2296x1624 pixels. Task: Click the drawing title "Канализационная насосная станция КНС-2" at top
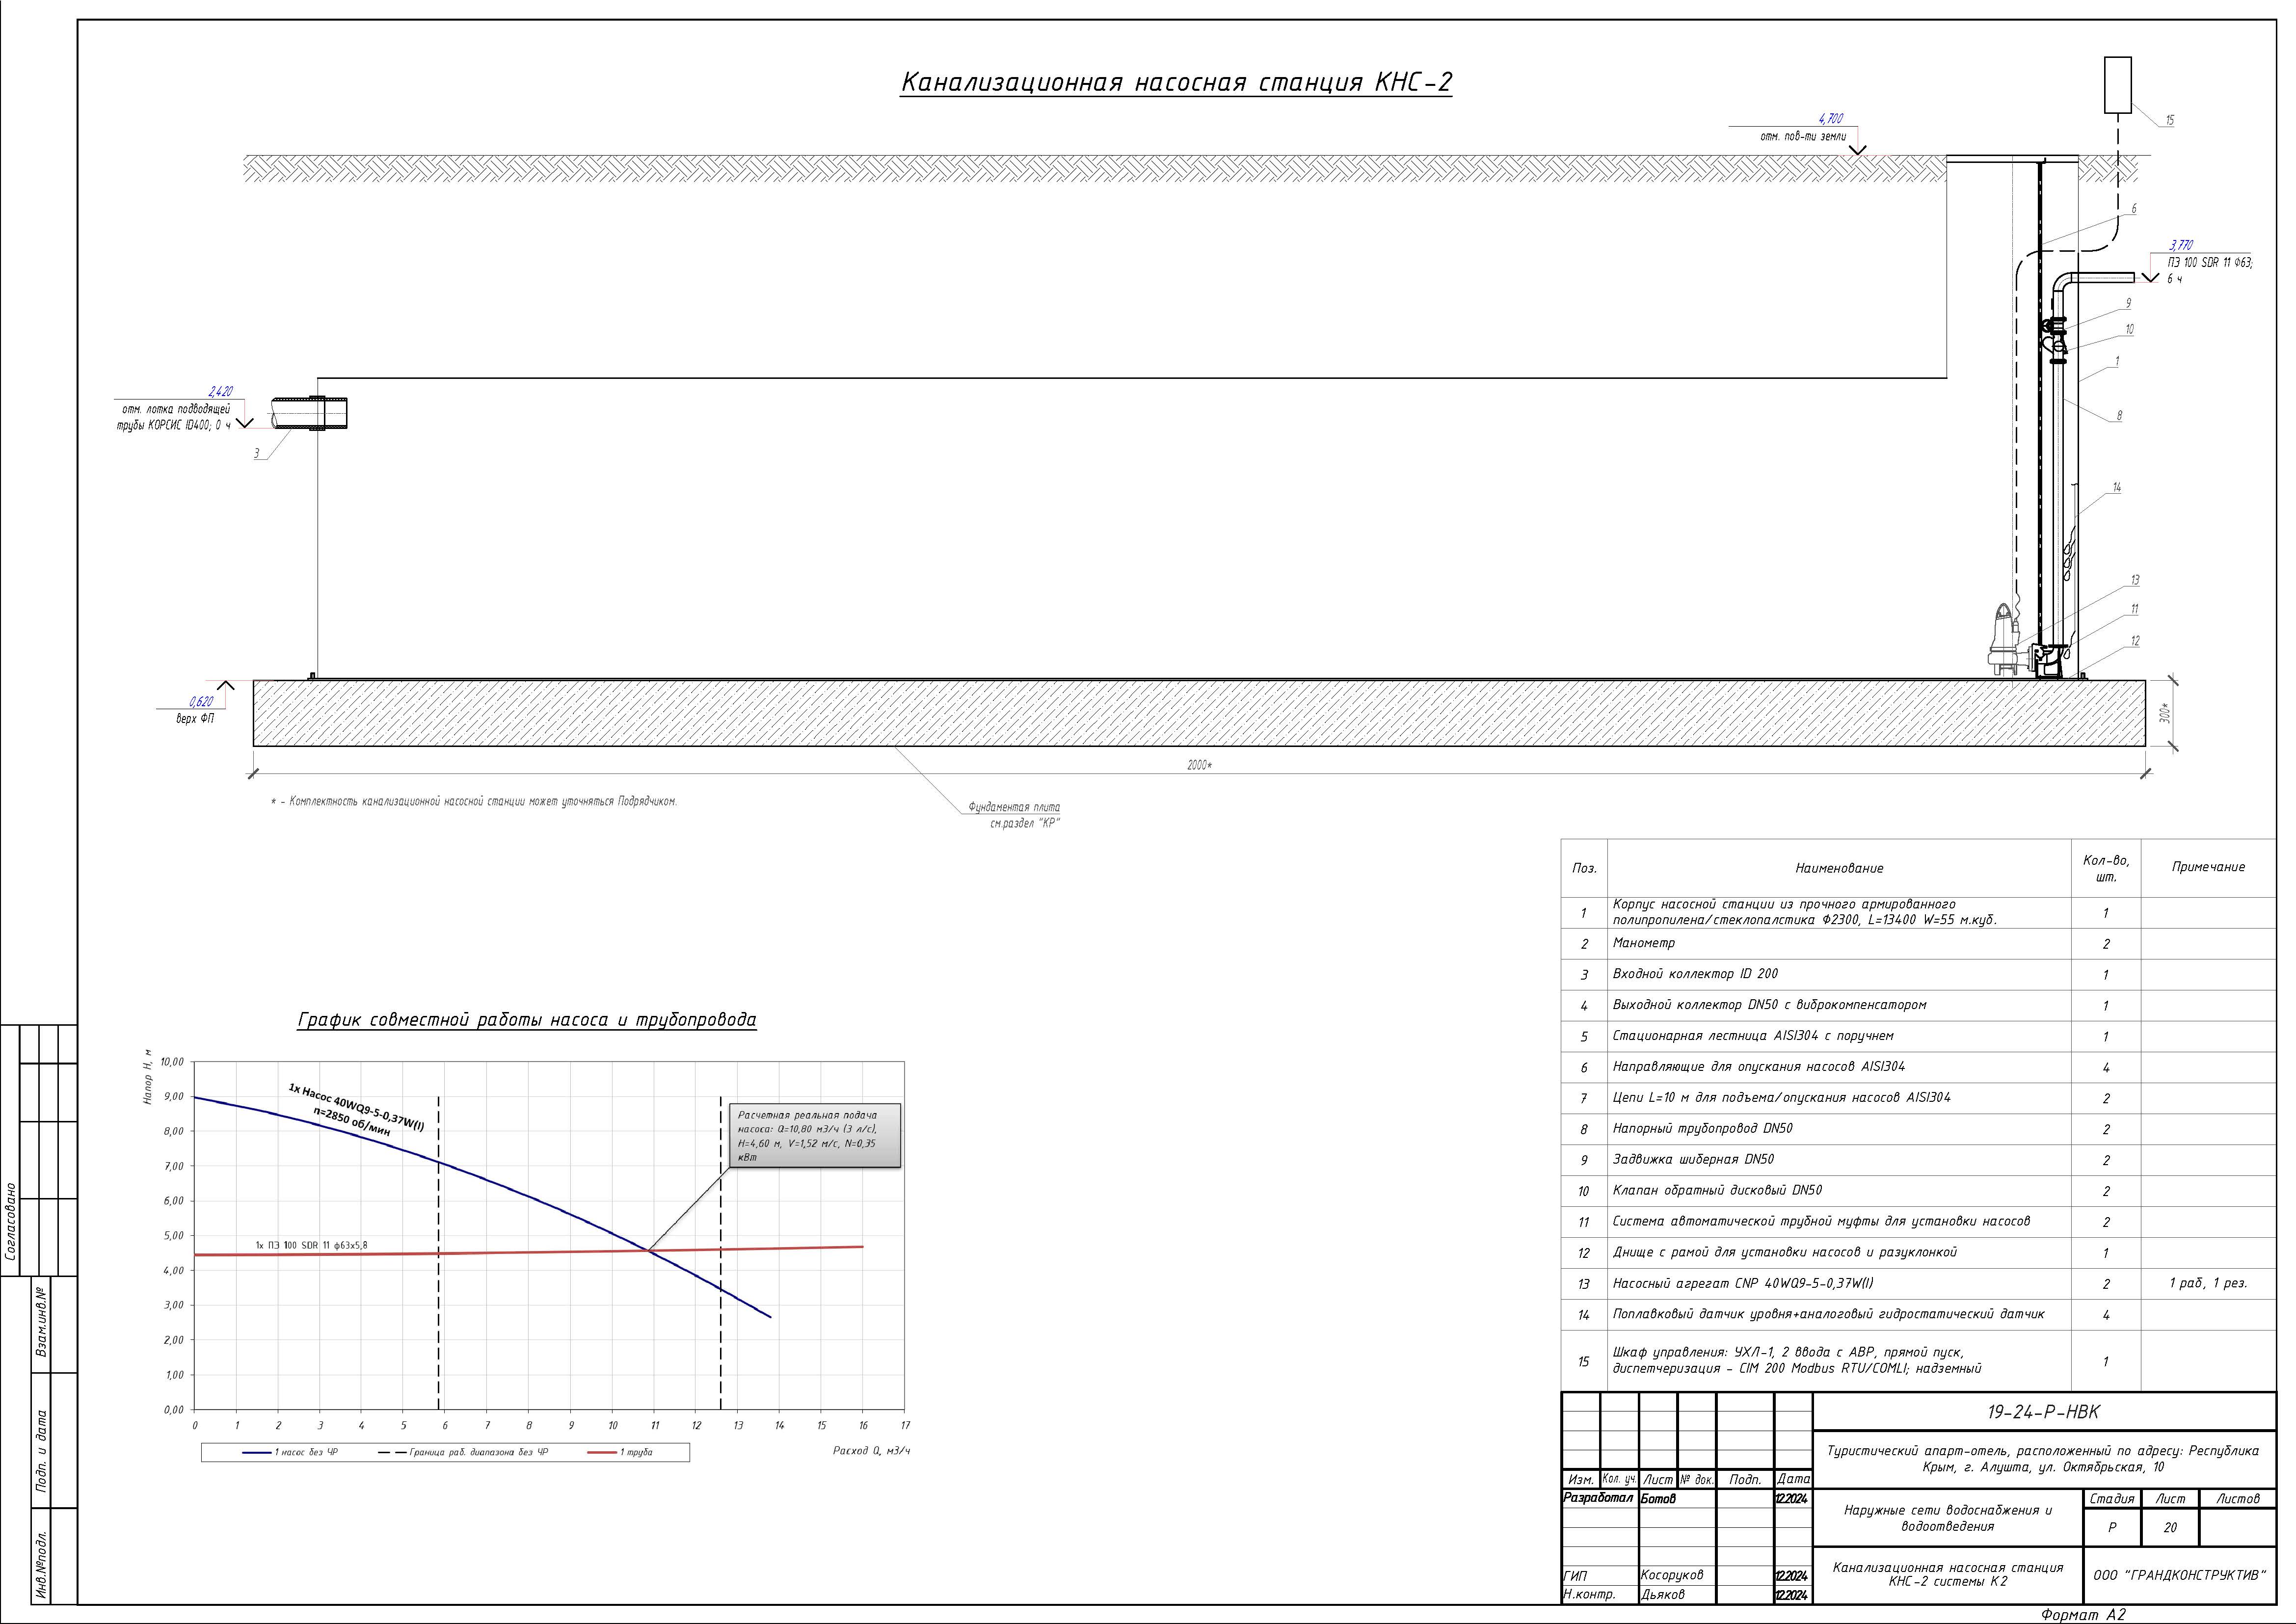(1176, 82)
